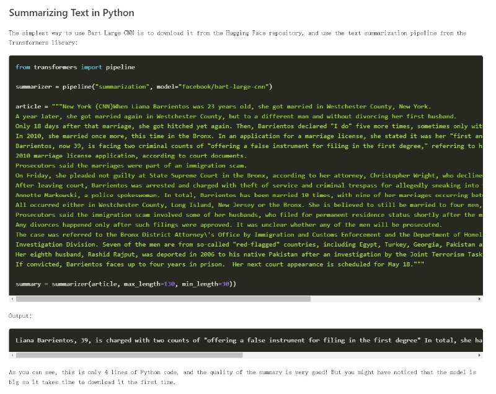496x394 pixels.
Task: Click the line 'Prosecutors said the marriages were part'
Action: click(131, 165)
